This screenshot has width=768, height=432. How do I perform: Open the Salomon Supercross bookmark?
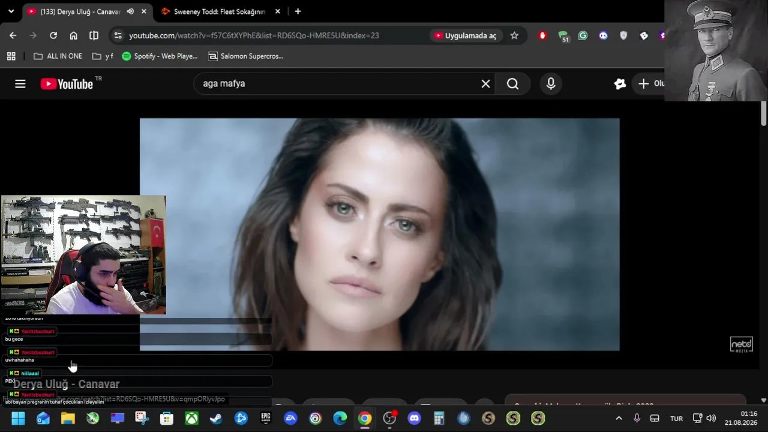click(245, 56)
